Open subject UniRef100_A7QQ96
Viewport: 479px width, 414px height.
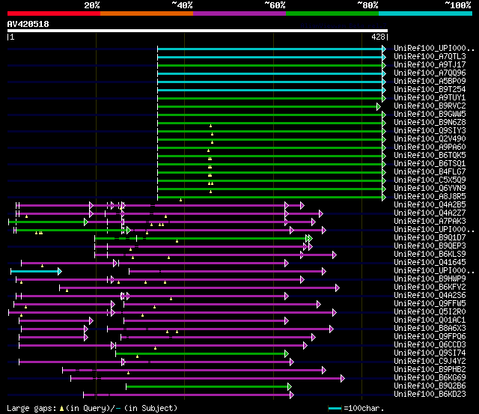coord(430,73)
